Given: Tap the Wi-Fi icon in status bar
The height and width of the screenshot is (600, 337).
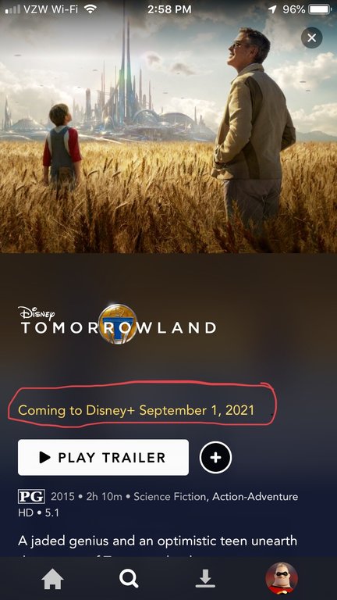Looking at the screenshot, I should [x=90, y=9].
